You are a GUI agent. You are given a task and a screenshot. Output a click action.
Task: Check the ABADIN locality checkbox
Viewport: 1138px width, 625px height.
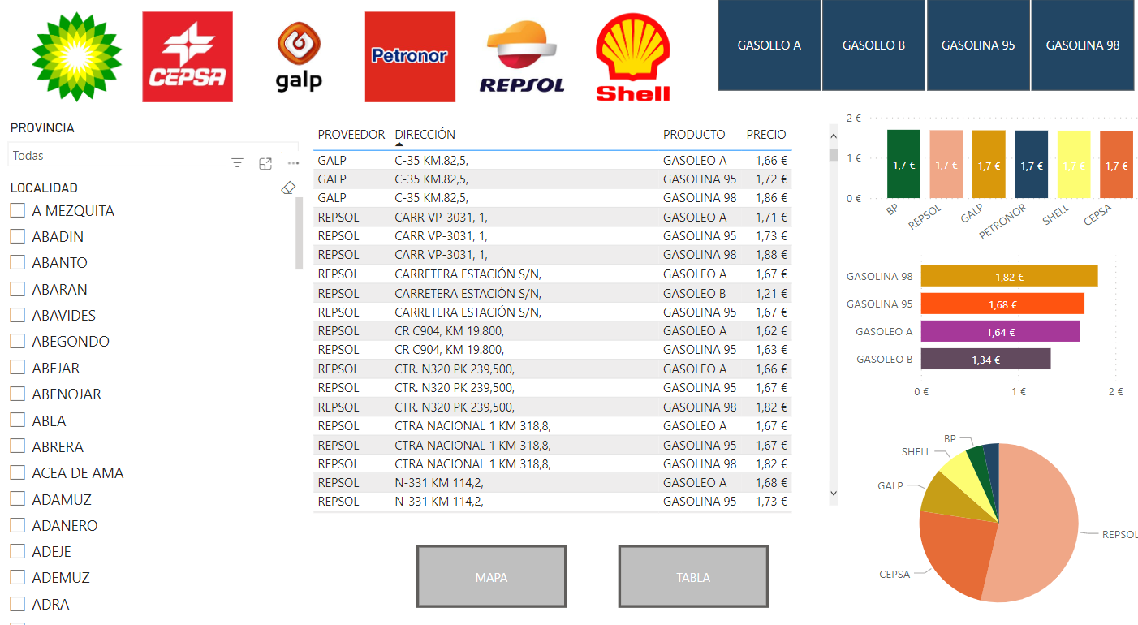click(17, 236)
